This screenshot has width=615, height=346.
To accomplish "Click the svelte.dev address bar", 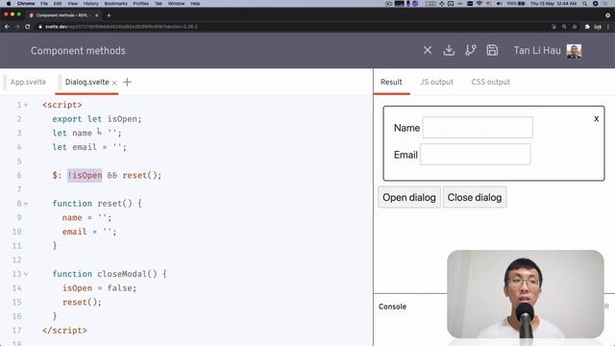I will [294, 27].
